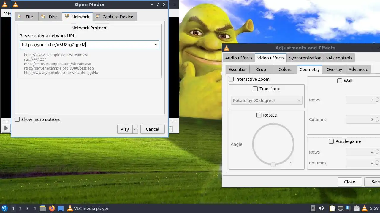Click the VLC cone icon in system tray
The height and width of the screenshot is (213, 380).
tap(365, 208)
